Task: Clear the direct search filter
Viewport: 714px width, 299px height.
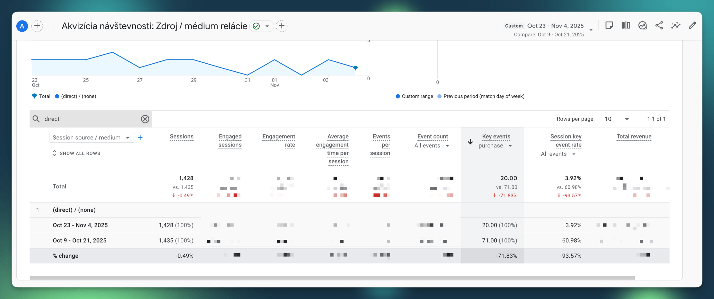Action: pos(145,119)
